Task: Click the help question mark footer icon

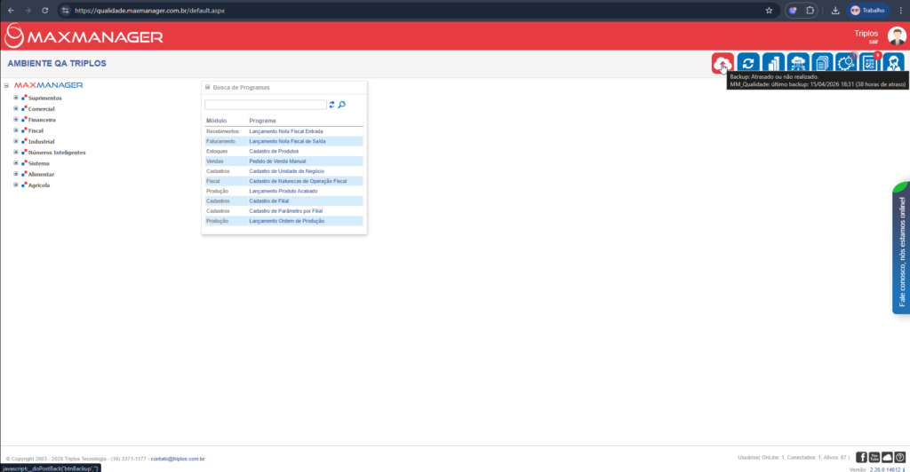Action: point(899,457)
